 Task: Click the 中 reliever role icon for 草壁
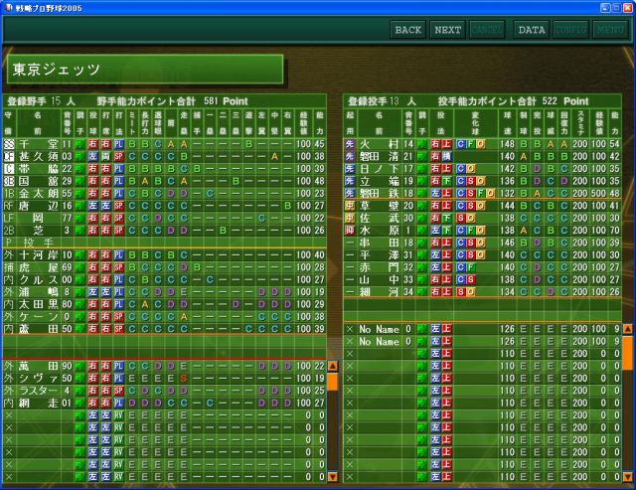coord(350,206)
